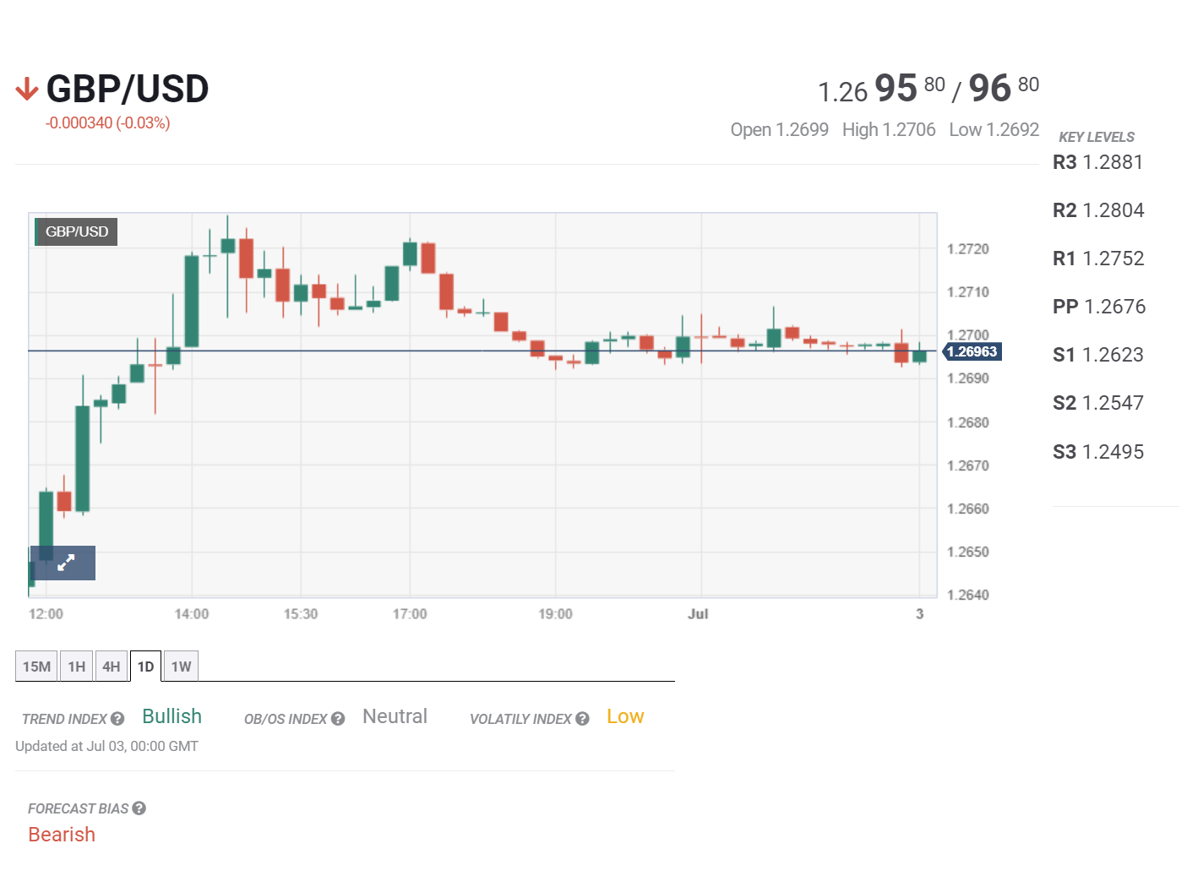Click the red down arrow beside GBP/USD
The height and width of the screenshot is (887, 1187).
[x=27, y=89]
